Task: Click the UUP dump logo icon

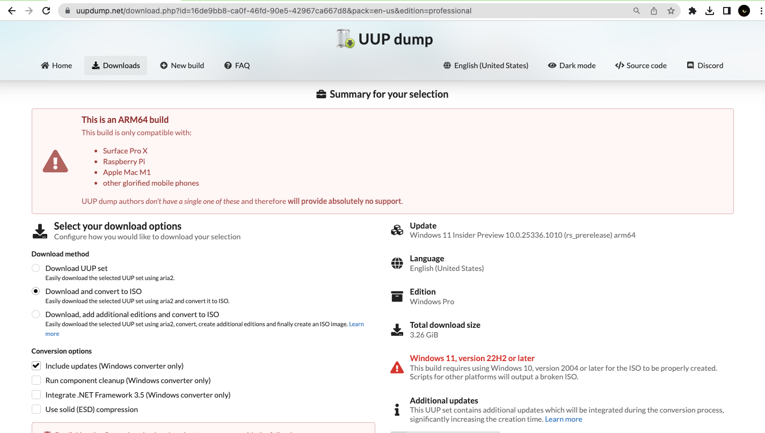Action: pyautogui.click(x=345, y=39)
